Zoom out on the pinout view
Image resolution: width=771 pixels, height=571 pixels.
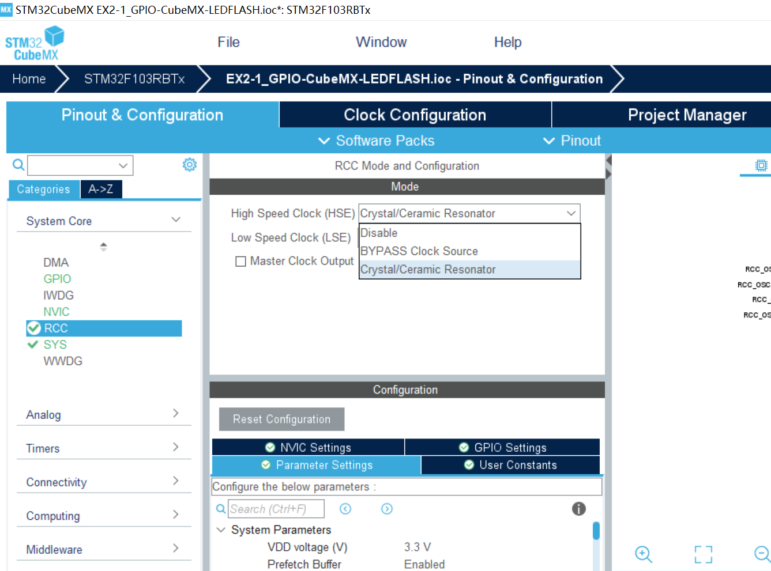coord(762,554)
